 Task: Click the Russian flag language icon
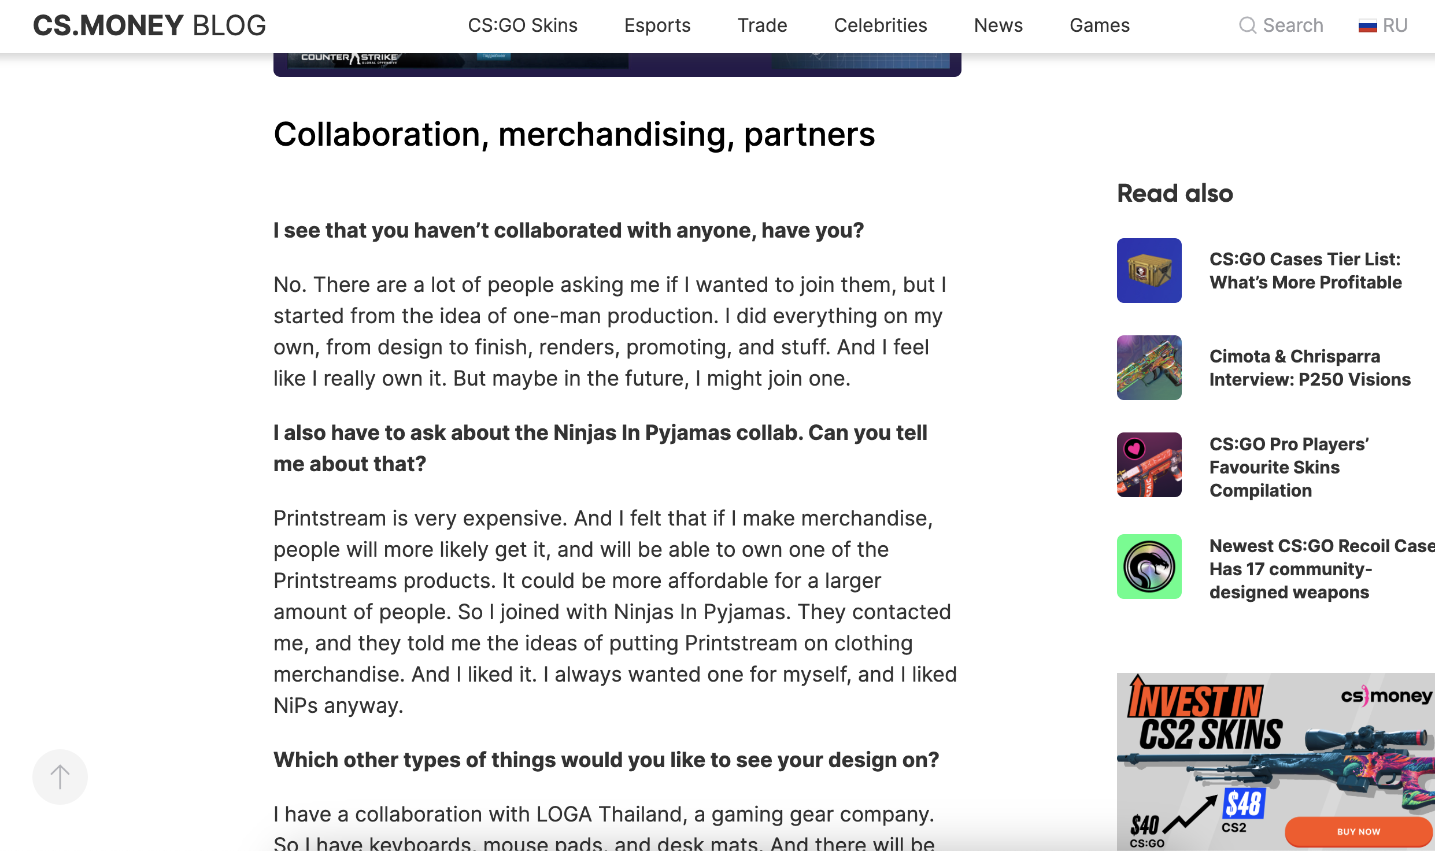tap(1367, 26)
